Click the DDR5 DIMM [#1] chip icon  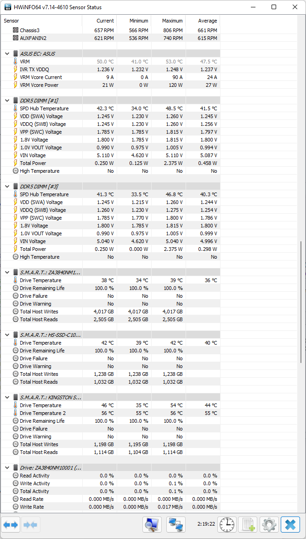pos(16,101)
